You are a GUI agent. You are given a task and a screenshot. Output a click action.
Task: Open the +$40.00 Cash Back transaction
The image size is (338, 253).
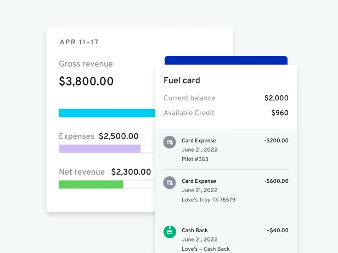point(226,239)
